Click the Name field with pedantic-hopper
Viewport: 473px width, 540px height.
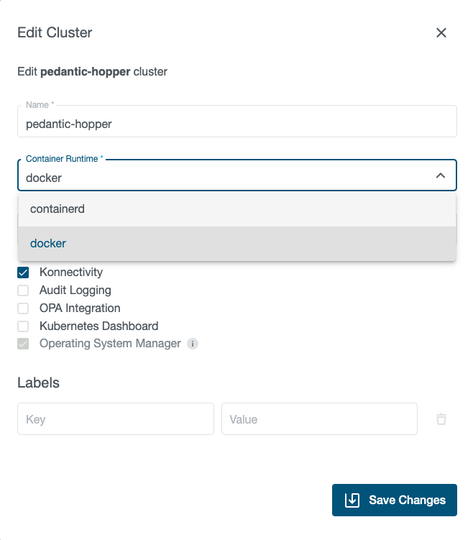pyautogui.click(x=237, y=124)
